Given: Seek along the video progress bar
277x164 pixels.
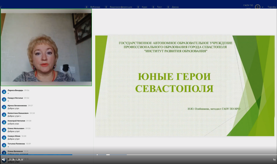Looking at the screenshot, I should pyautogui.click(x=138, y=155).
